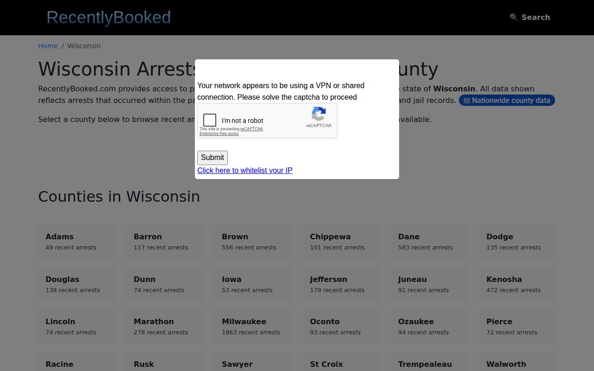This screenshot has height=371, width=594.
Task: Open Search in the top navigation
Action: coord(530,17)
